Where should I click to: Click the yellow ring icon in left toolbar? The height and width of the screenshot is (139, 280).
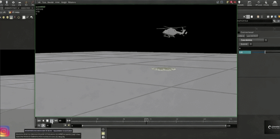tap(19, 17)
